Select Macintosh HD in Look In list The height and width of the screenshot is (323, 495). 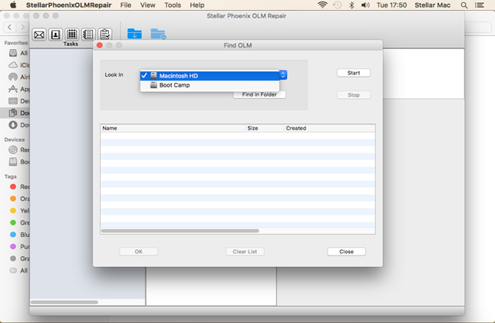pos(178,75)
